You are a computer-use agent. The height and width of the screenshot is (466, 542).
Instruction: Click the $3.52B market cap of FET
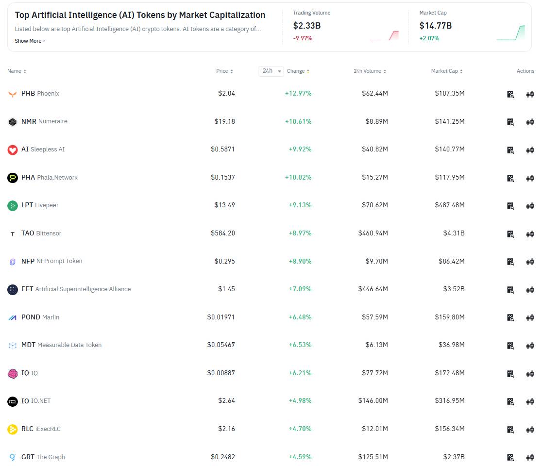point(454,289)
